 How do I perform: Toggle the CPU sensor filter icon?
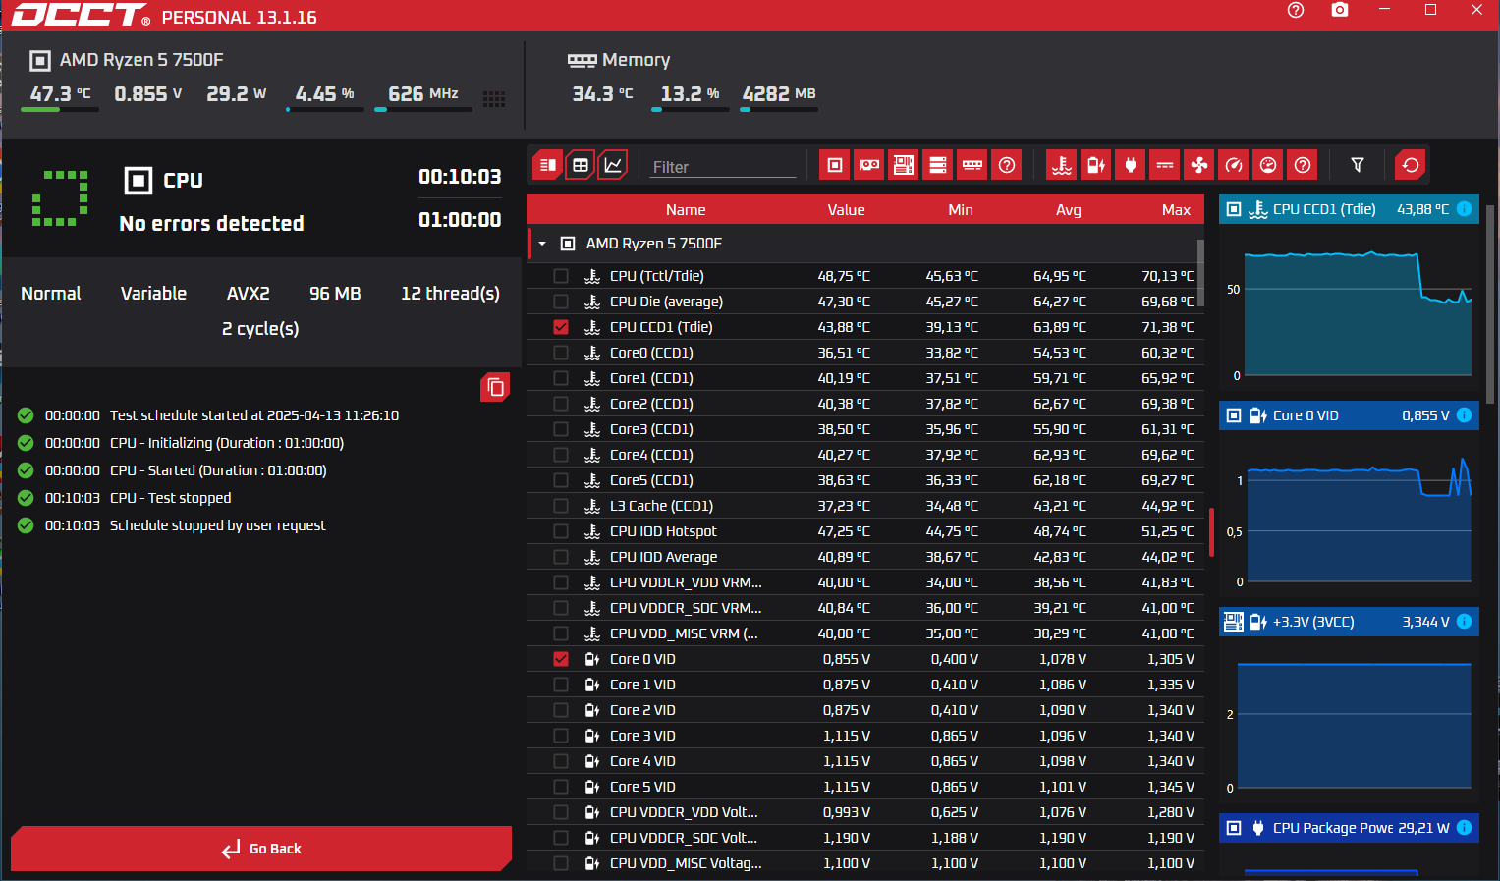click(835, 165)
